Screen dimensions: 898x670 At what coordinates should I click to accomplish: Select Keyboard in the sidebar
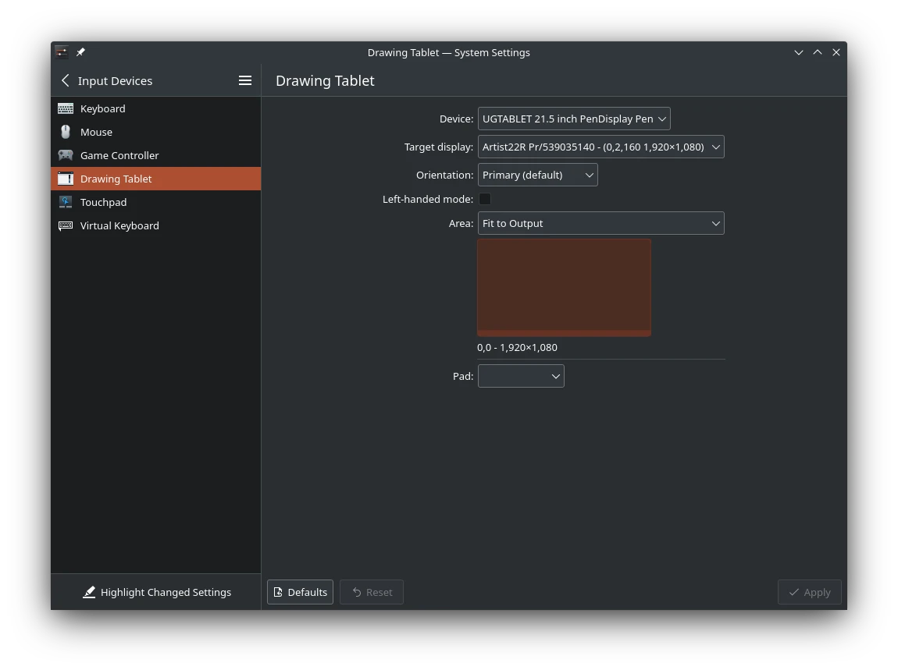pos(155,108)
